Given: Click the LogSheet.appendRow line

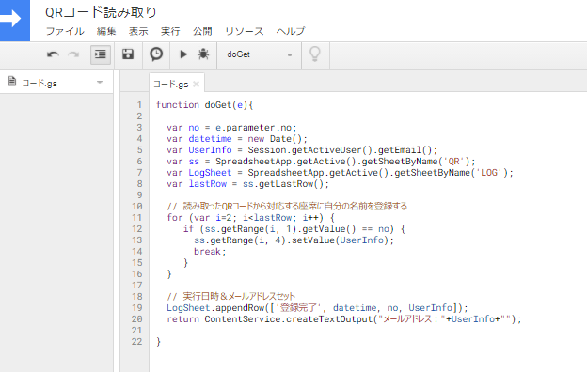Looking at the screenshot, I should click(317, 308).
